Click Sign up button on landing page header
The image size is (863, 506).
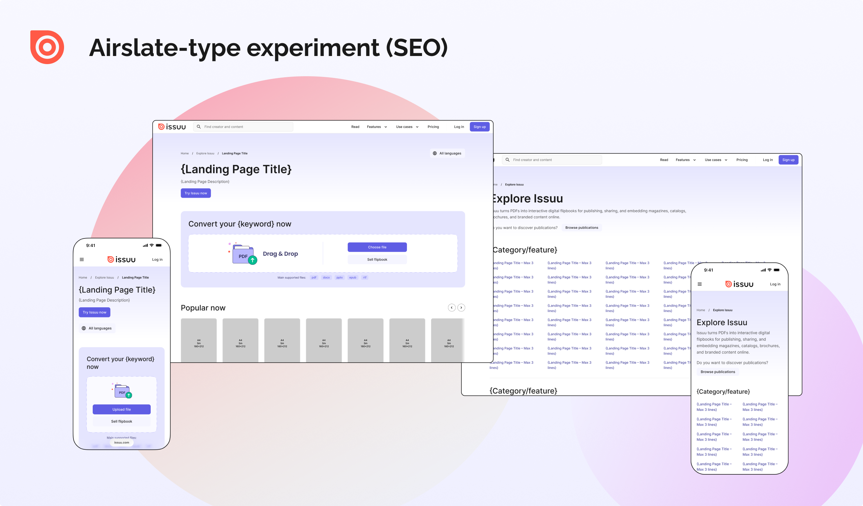tap(479, 127)
